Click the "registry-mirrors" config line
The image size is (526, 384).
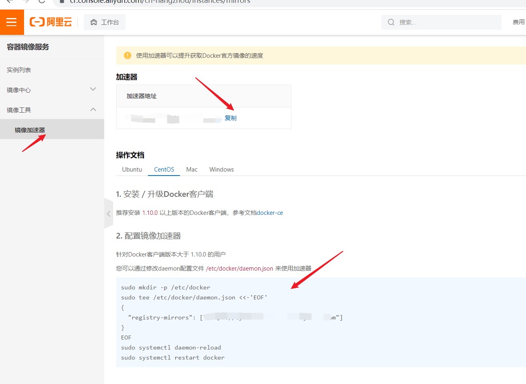[235, 317]
